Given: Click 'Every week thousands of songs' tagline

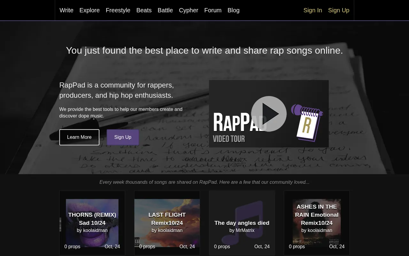Looking at the screenshot, I should 204,182.
